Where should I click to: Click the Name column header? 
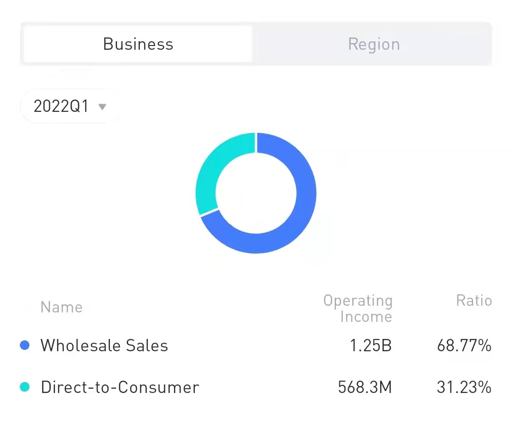tap(61, 307)
